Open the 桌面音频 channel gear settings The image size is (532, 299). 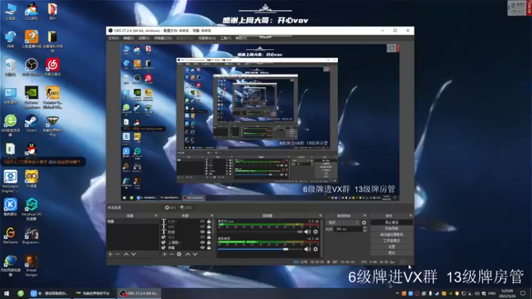pos(315,249)
